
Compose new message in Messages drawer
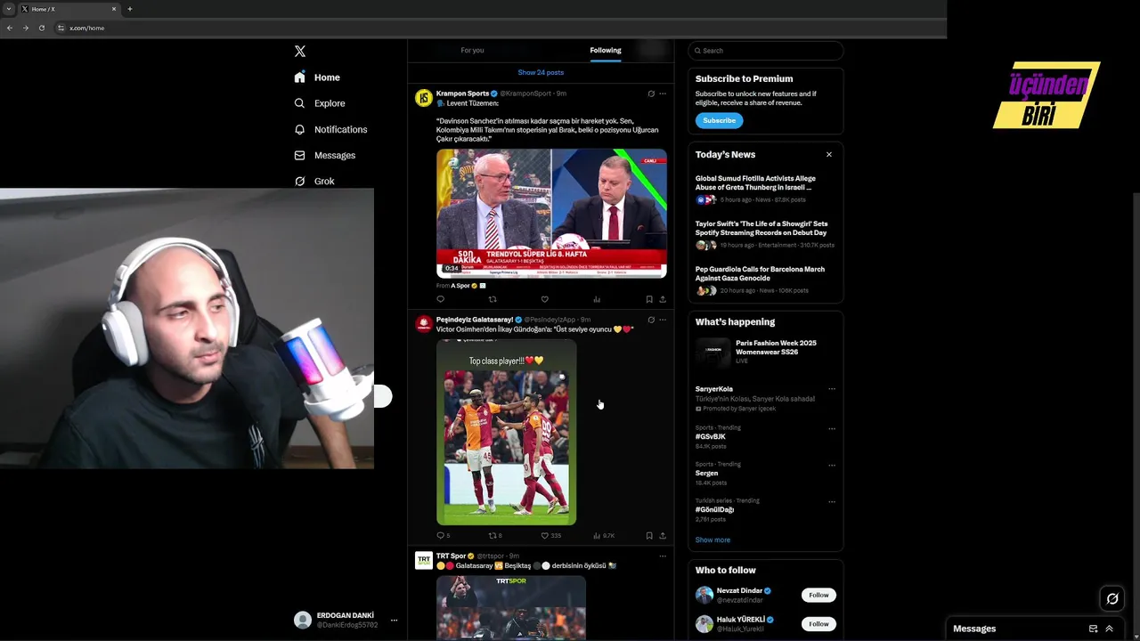1094,629
